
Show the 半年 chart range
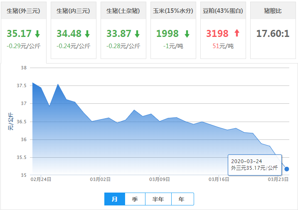click(158, 199)
